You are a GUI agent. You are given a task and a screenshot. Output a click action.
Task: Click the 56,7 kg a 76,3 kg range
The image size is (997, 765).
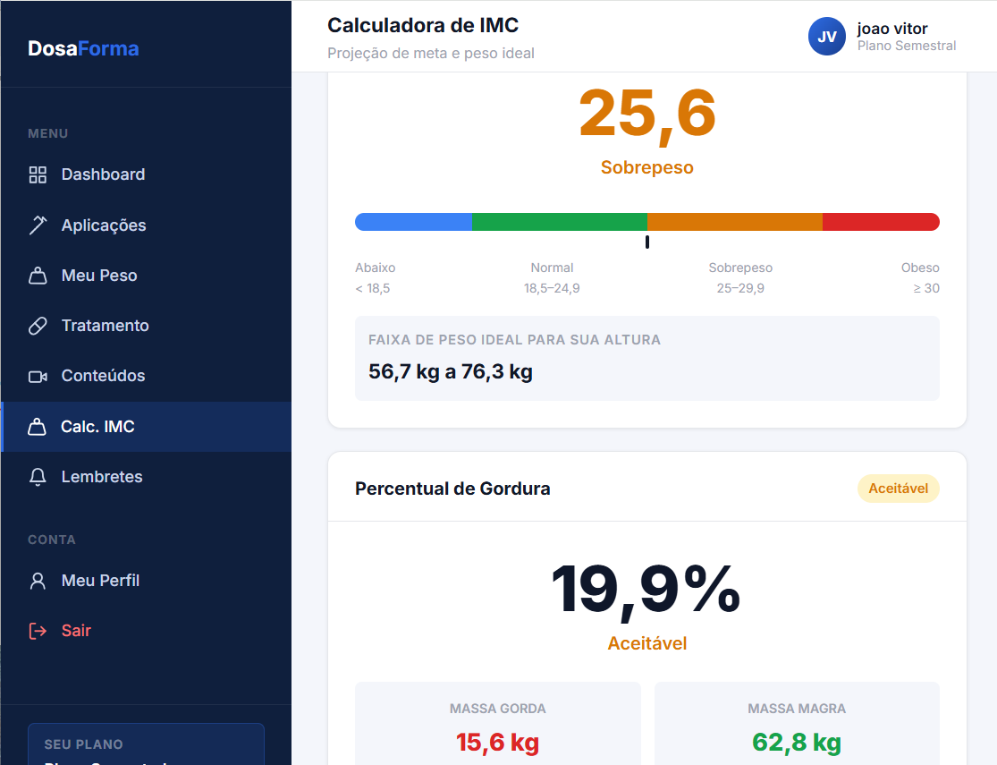point(451,371)
